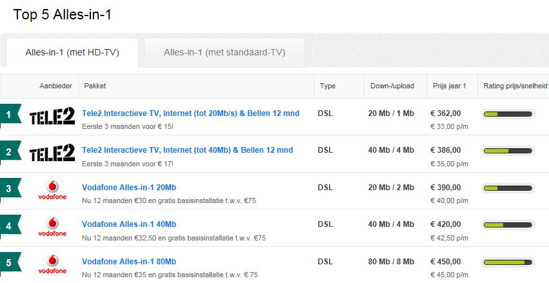Click the green rank 5 ribbon badge
549x283 pixels.
click(10, 262)
